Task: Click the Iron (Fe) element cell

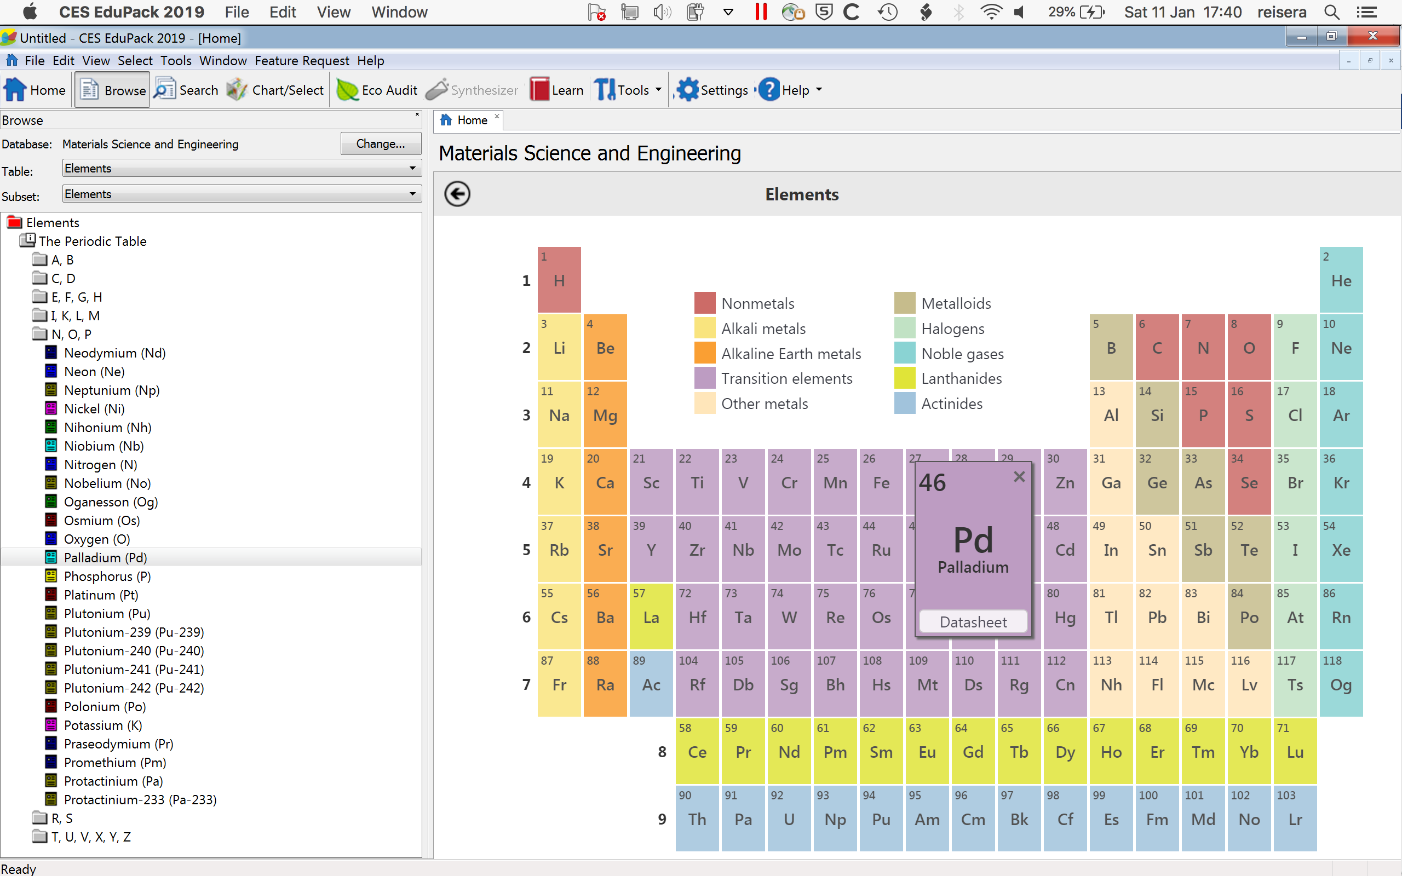Action: click(x=881, y=481)
